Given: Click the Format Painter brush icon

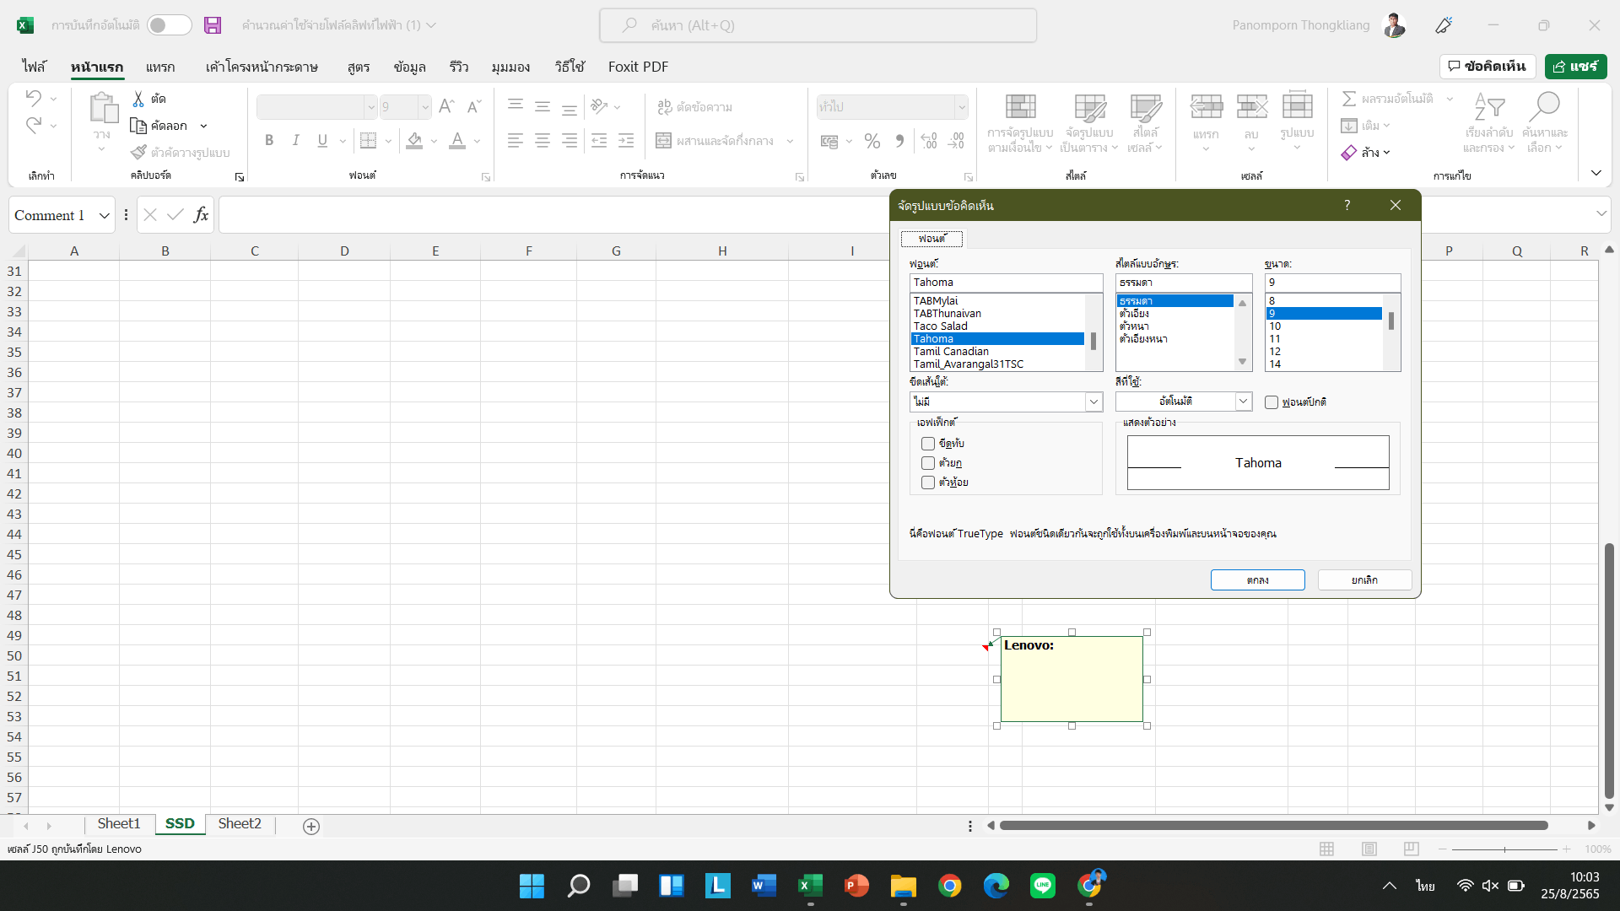Looking at the screenshot, I should 138,153.
